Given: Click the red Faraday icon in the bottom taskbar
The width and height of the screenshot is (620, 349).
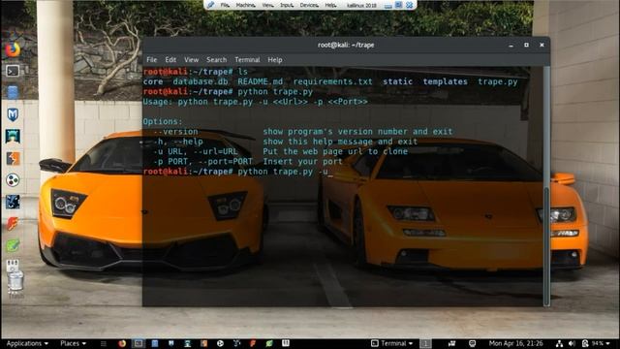Looking at the screenshot, I should click(253, 343).
